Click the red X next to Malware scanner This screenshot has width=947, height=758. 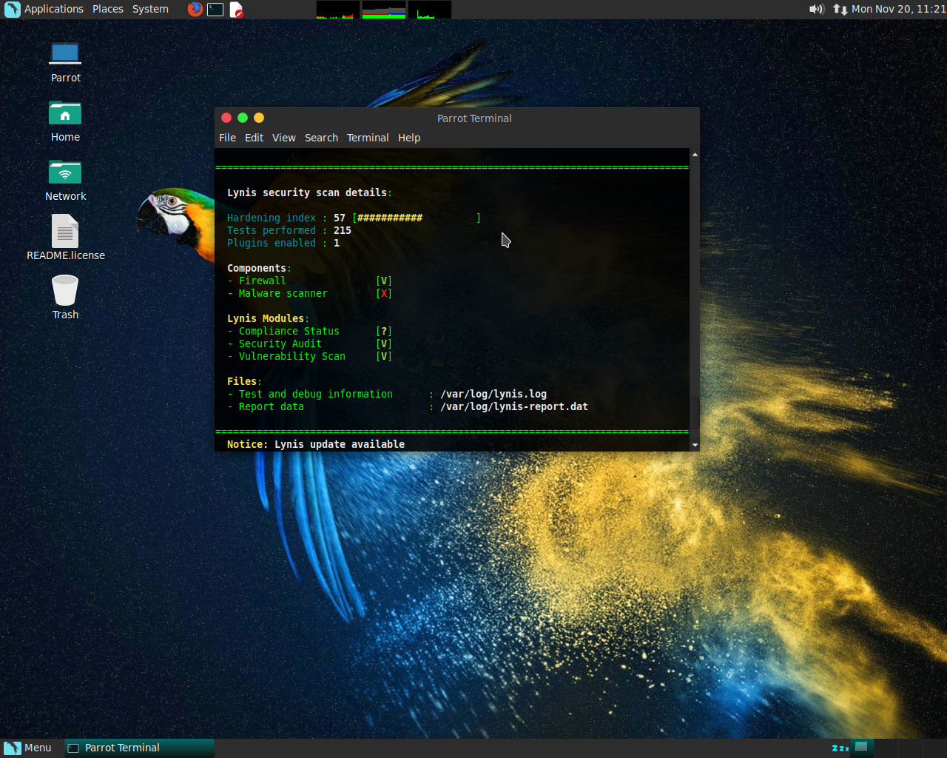click(x=384, y=293)
